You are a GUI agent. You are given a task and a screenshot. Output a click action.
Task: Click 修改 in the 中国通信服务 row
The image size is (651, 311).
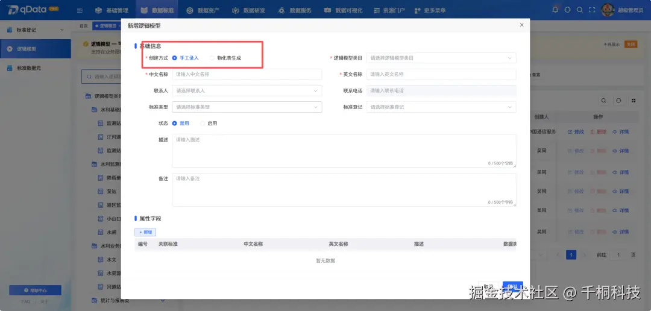pyautogui.click(x=576, y=131)
